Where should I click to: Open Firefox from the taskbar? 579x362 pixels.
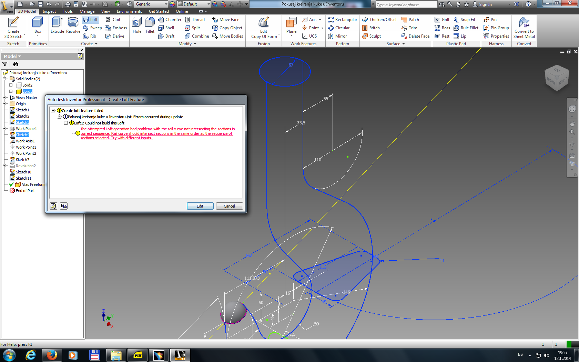[52, 355]
